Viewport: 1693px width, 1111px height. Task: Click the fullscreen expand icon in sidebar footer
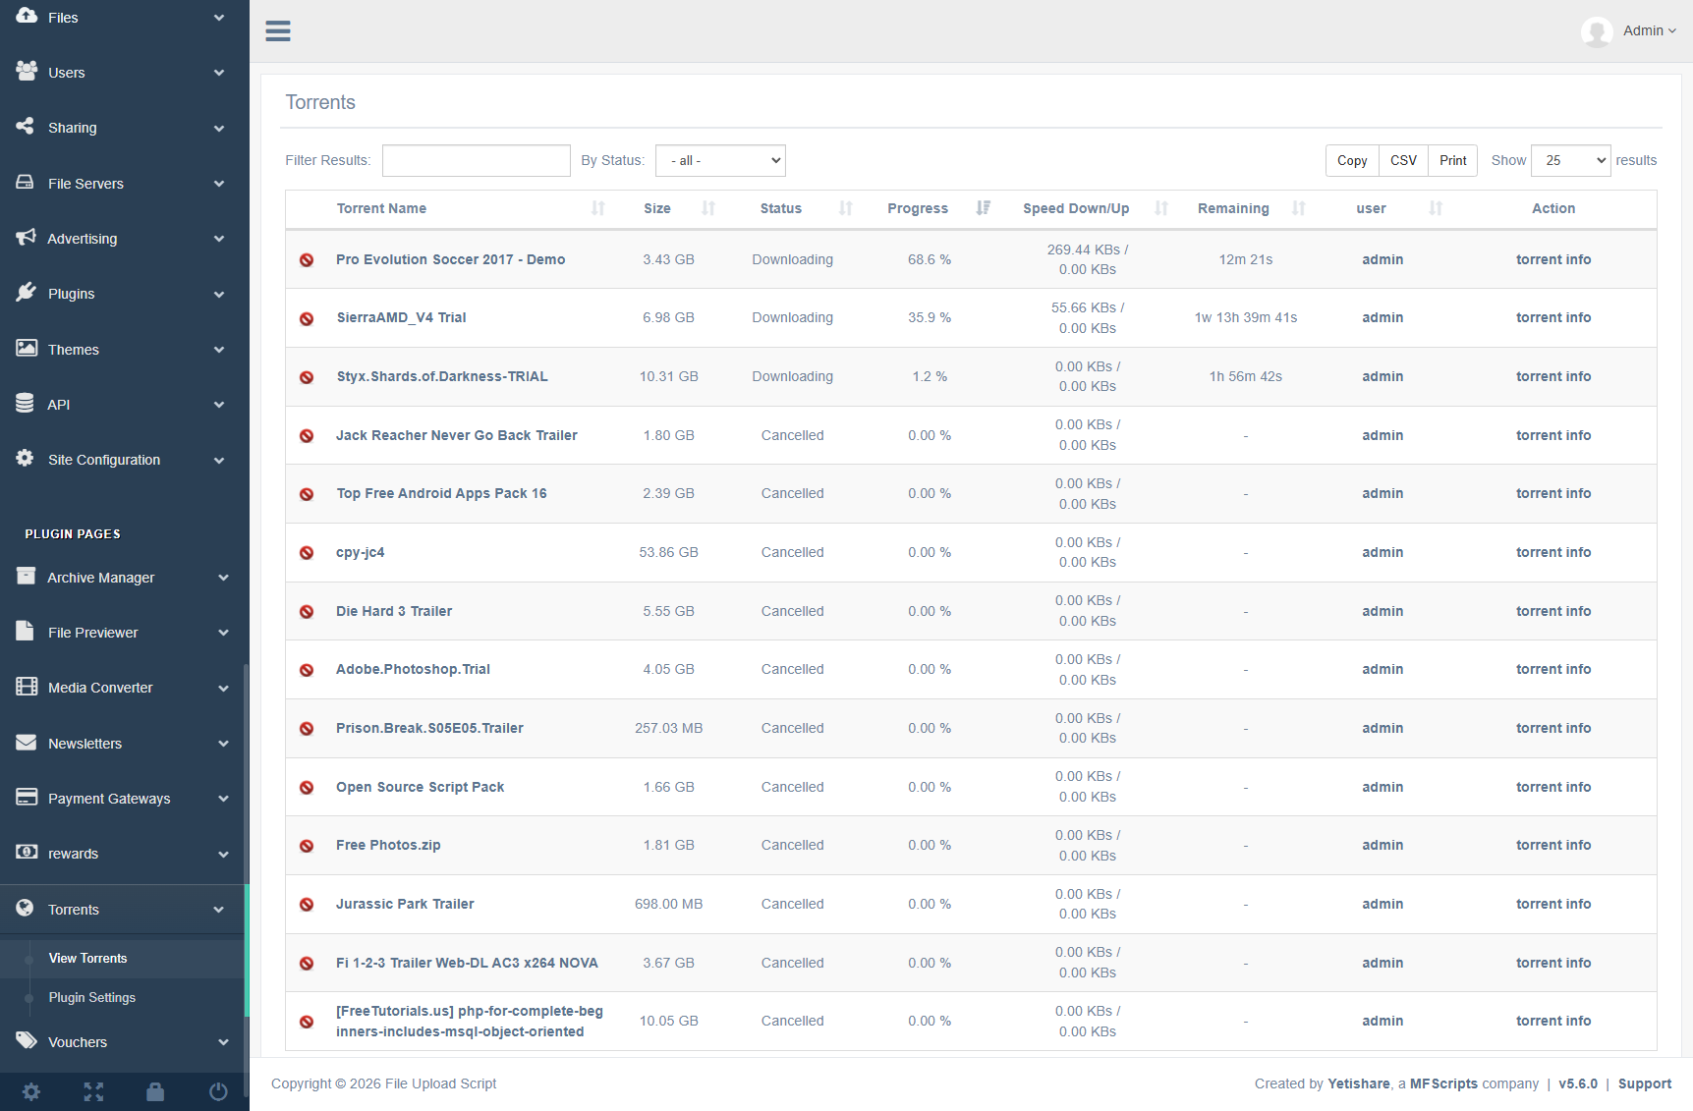(93, 1091)
